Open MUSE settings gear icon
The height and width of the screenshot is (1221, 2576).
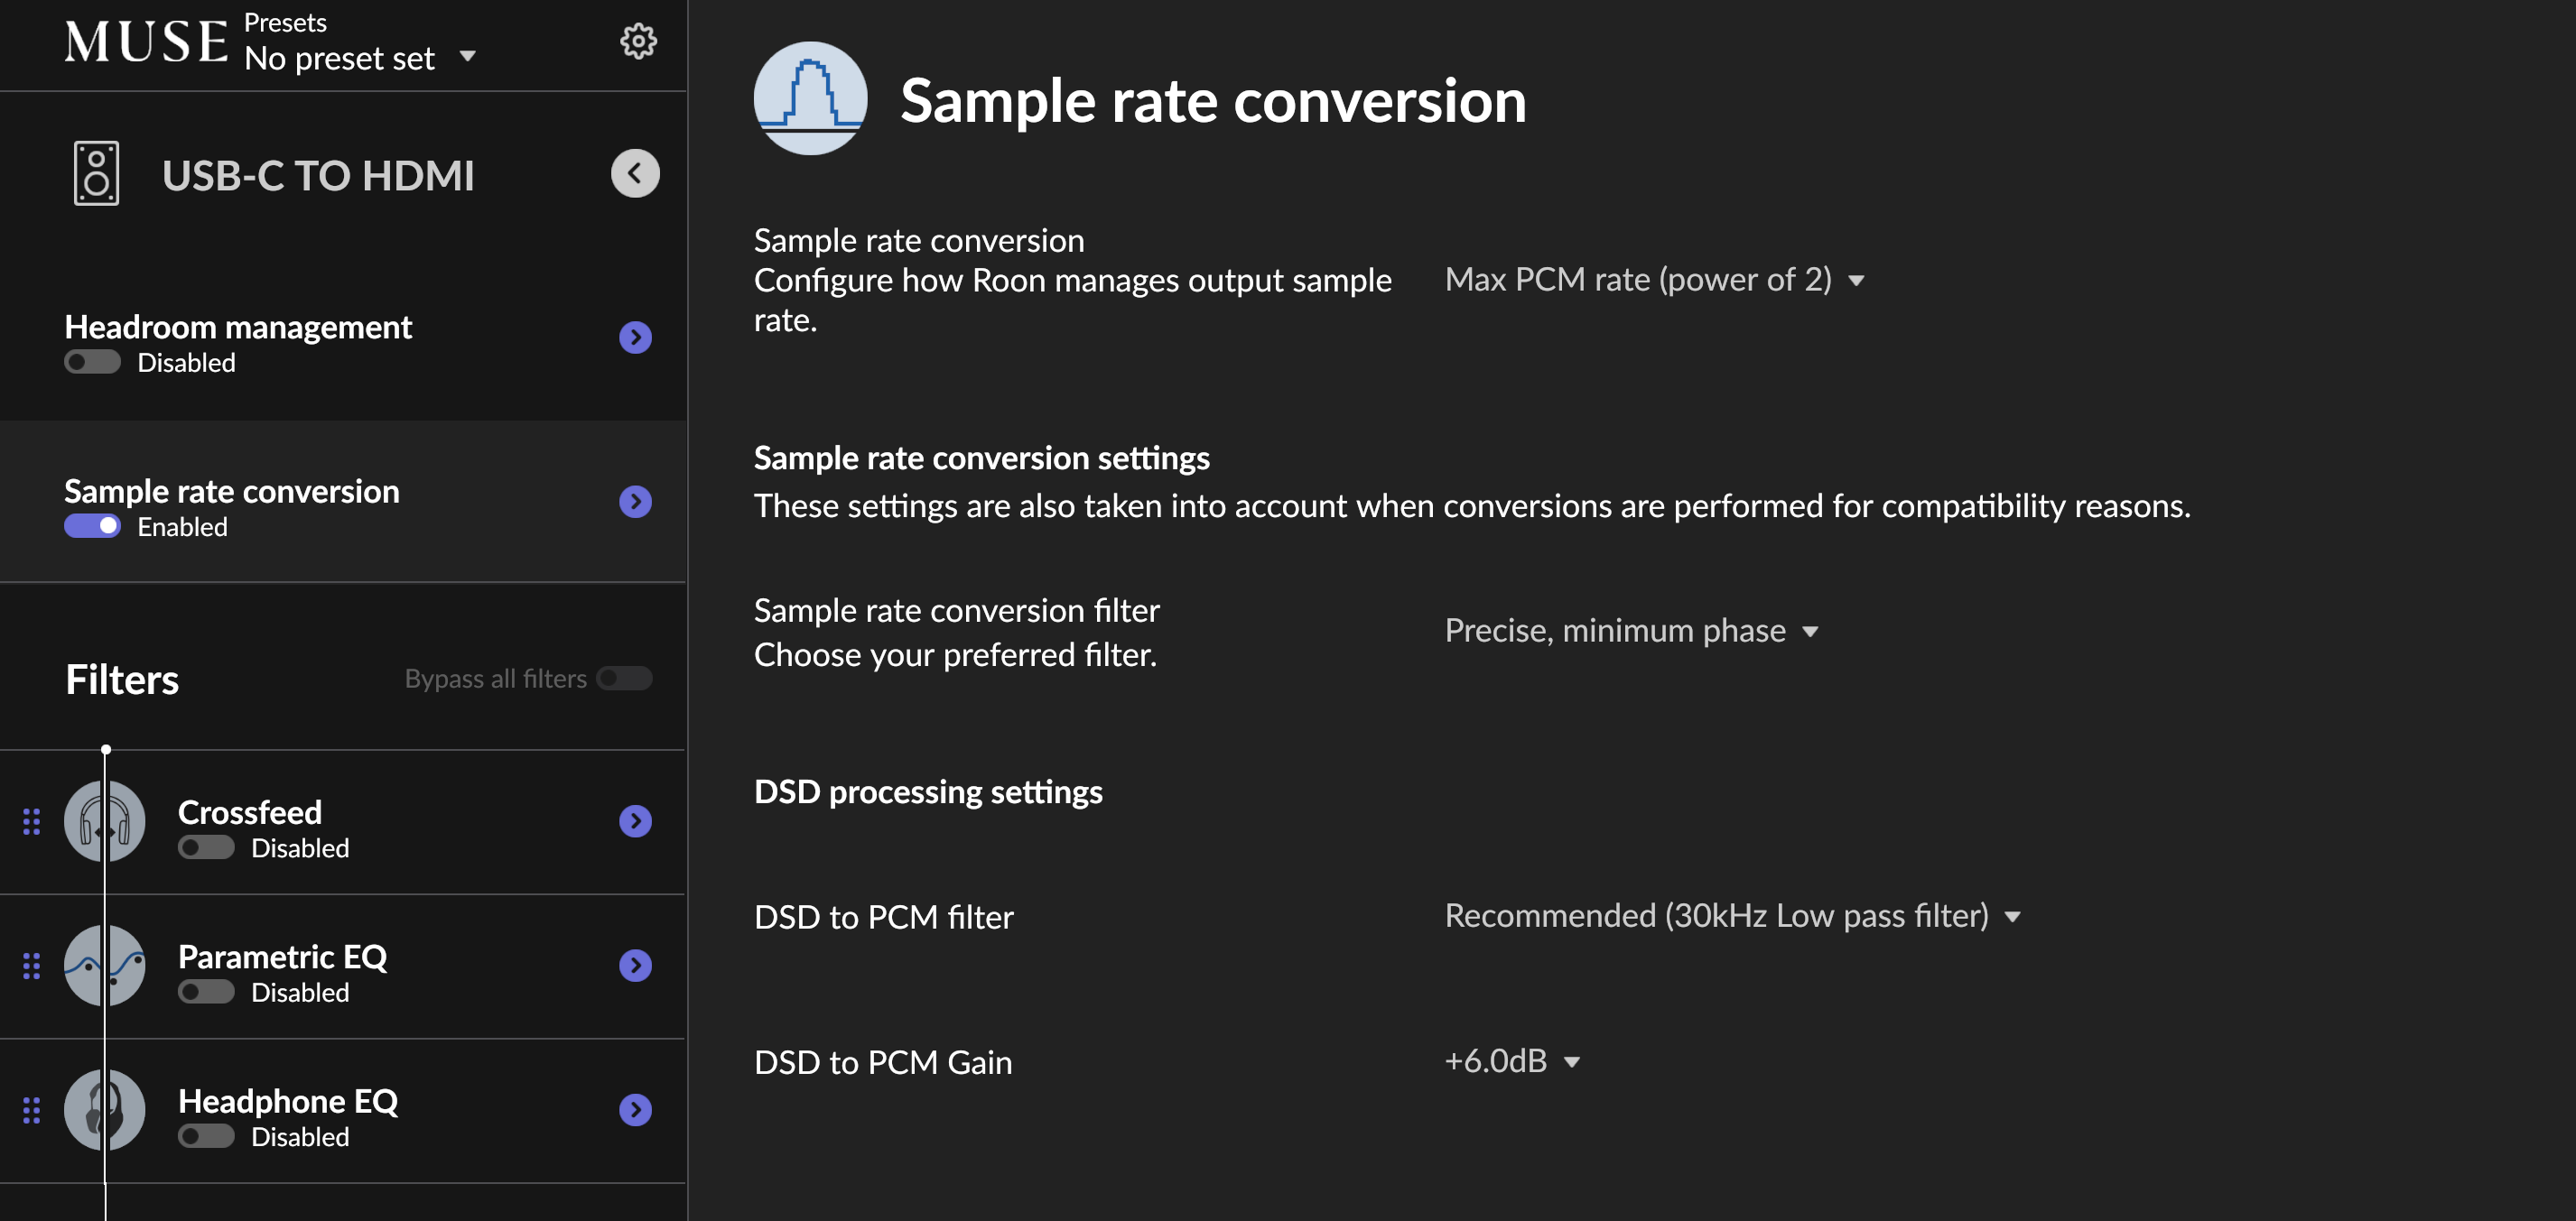tap(638, 41)
